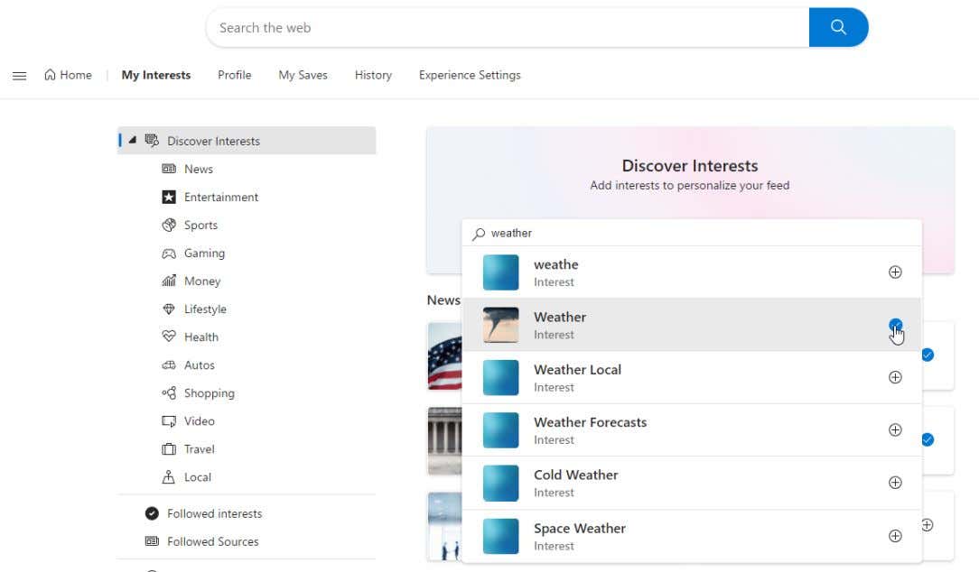
Task: Open the My Interests tab
Action: (156, 75)
